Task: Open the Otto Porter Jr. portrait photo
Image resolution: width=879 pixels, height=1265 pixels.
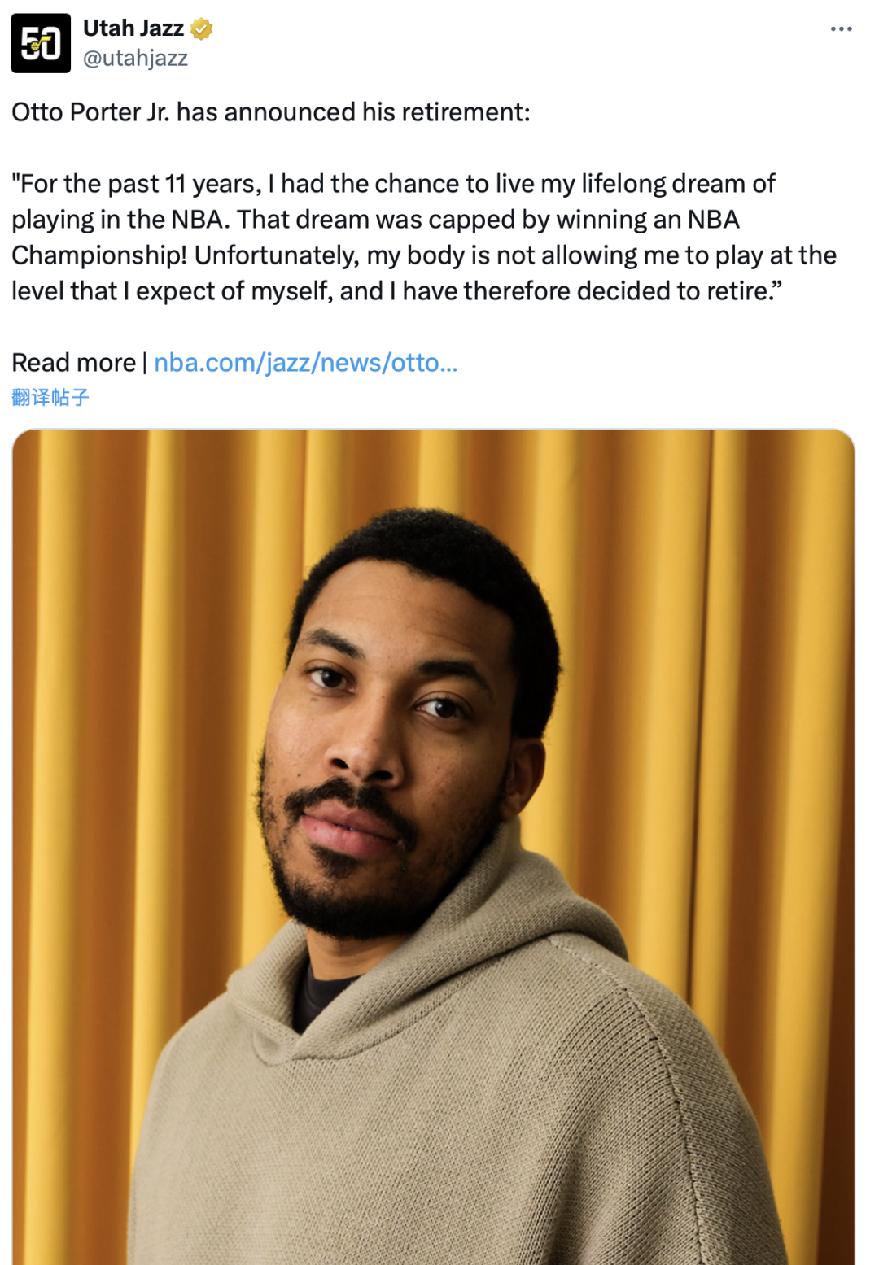Action: (433, 846)
